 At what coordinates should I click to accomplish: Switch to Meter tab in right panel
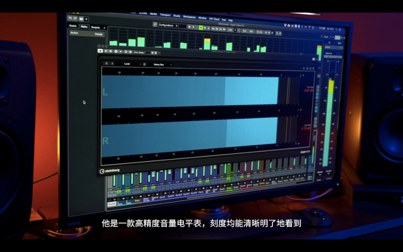[339, 43]
